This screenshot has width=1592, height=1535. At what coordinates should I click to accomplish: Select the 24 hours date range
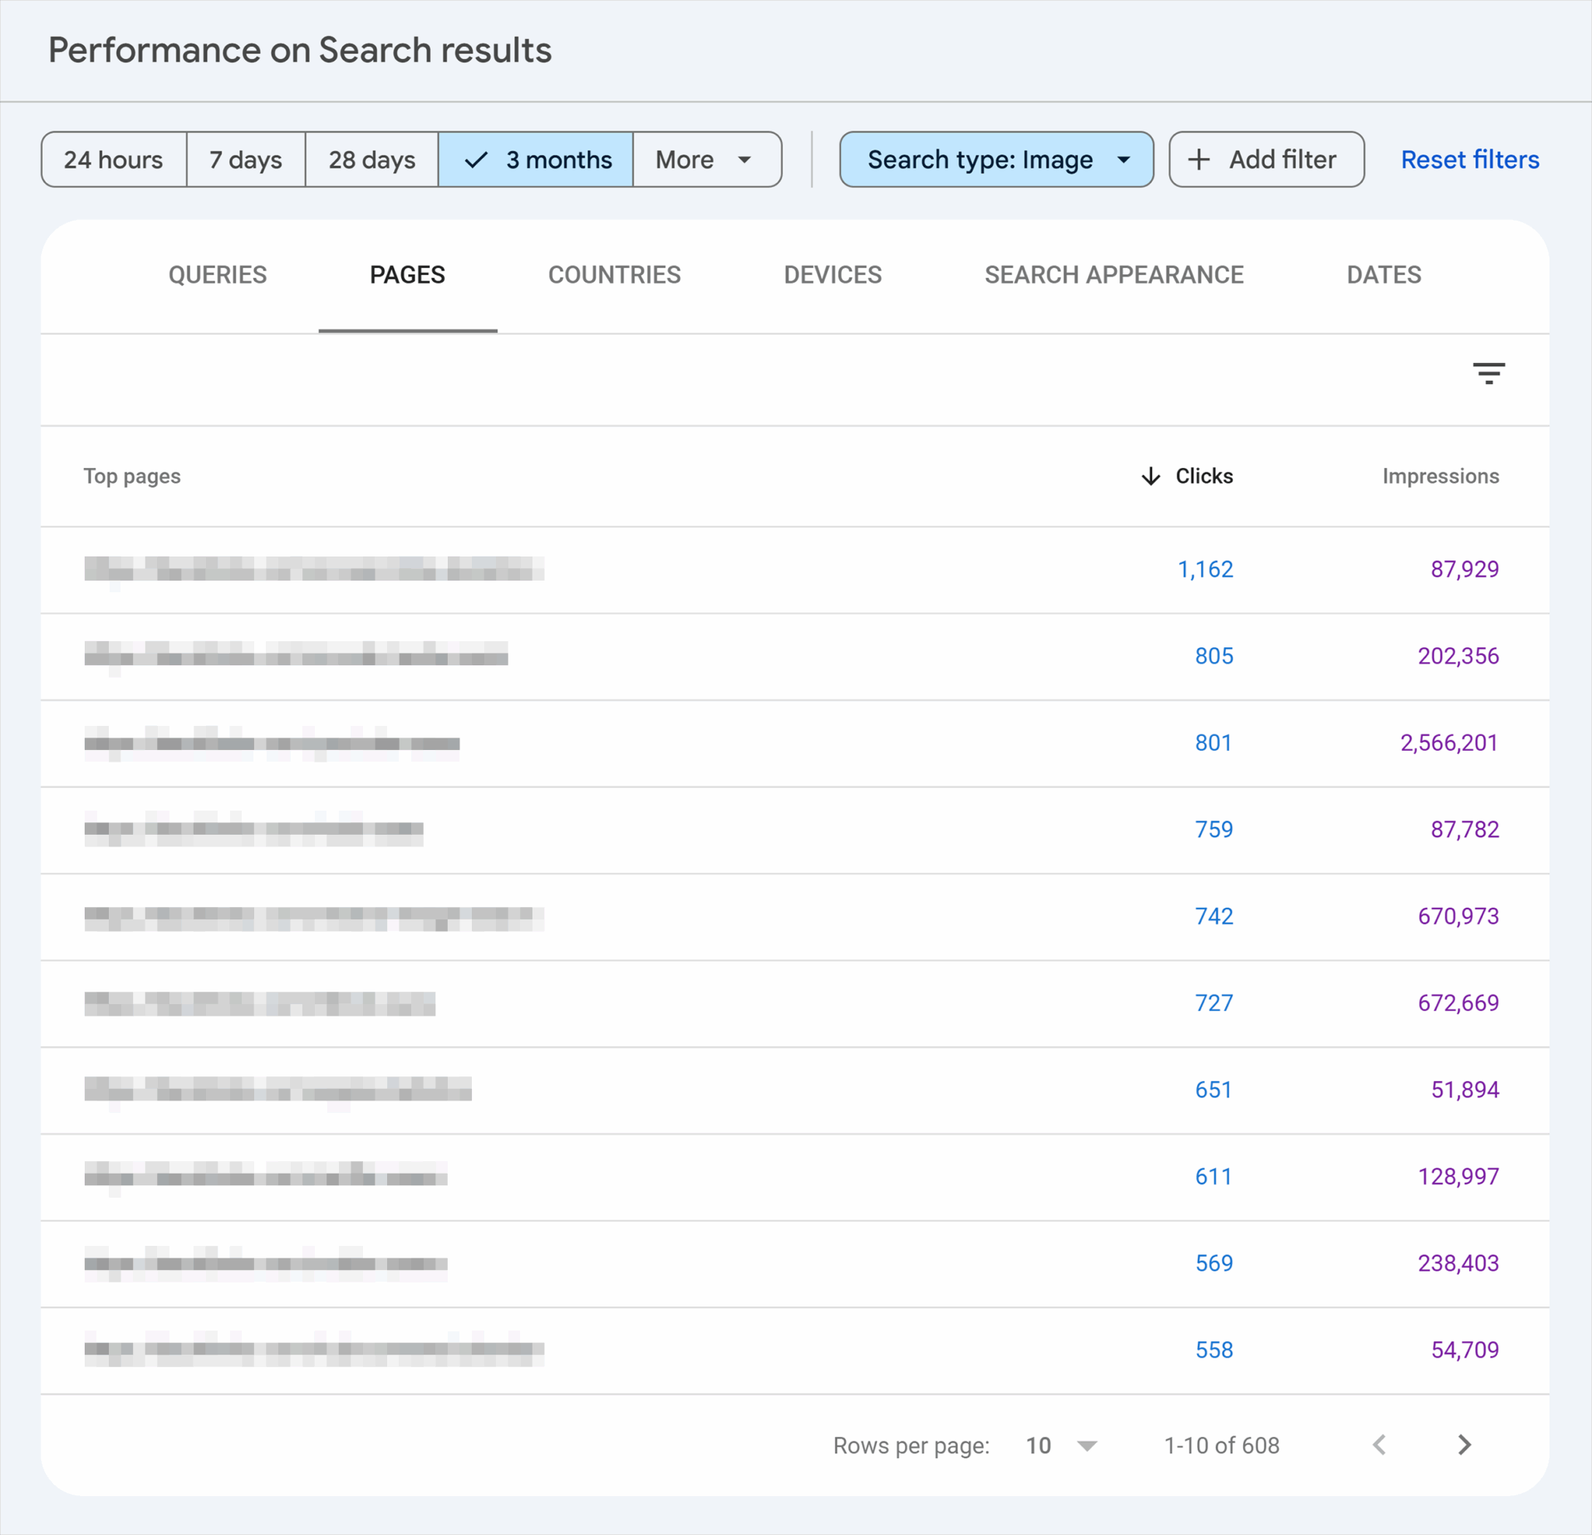113,160
